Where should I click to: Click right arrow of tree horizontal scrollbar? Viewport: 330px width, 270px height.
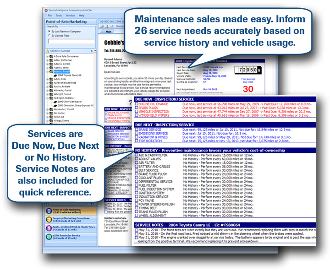(92, 204)
